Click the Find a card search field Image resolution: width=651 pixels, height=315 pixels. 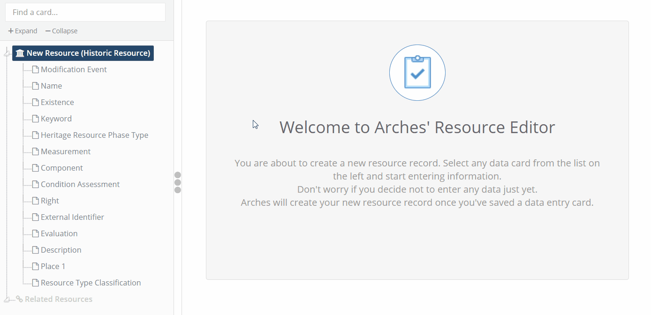point(85,13)
